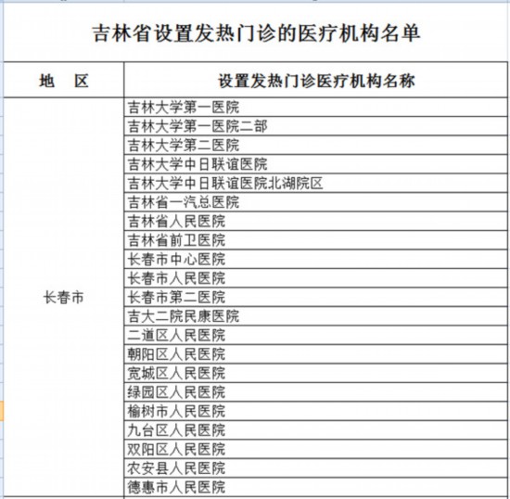Image resolution: width=510 pixels, height=499 pixels.
Task: Click the cell 双阳区人民医院
Action: click(316, 449)
